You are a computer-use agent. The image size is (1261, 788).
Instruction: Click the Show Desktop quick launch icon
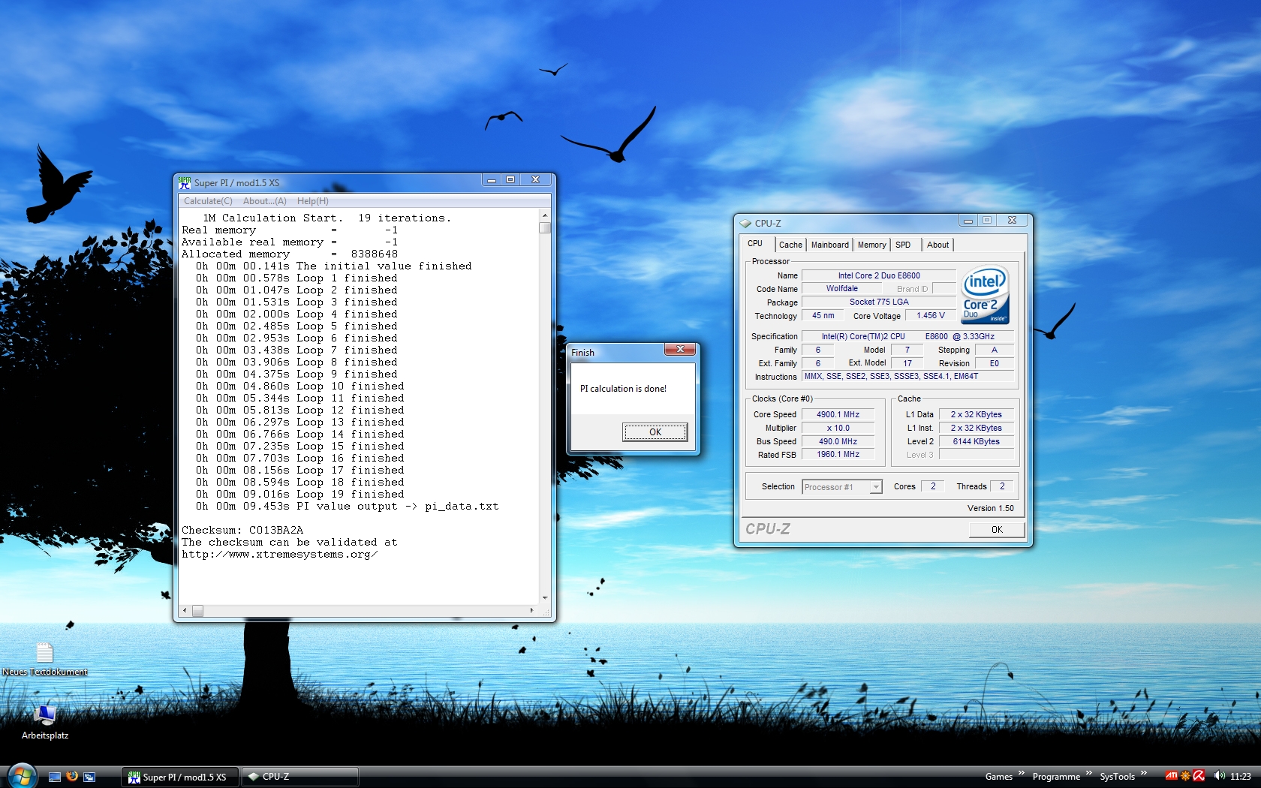tap(55, 776)
